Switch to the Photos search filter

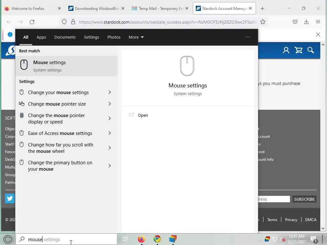click(x=114, y=37)
